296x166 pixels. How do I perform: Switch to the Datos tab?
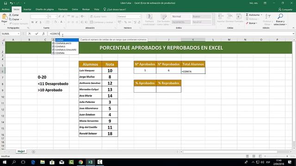click(75, 9)
